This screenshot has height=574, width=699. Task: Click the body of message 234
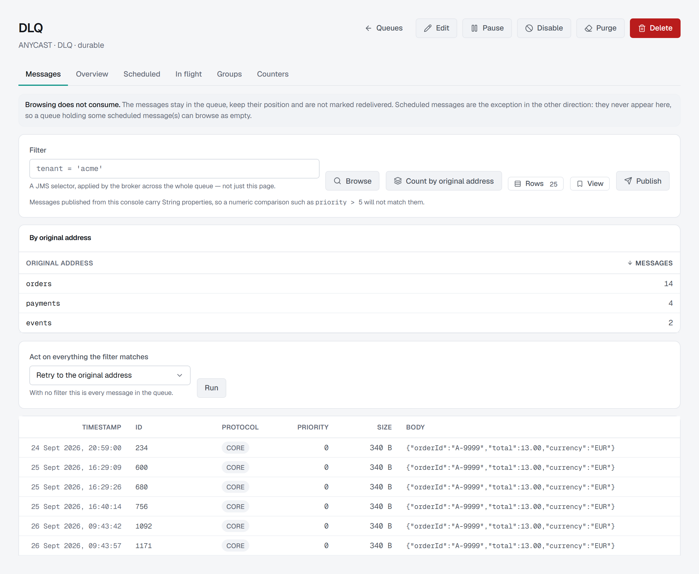510,448
